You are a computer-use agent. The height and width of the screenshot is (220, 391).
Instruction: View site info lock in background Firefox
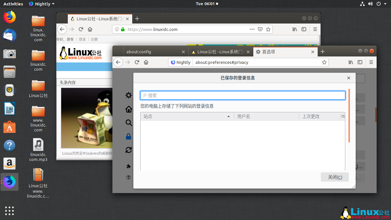pos(123,29)
